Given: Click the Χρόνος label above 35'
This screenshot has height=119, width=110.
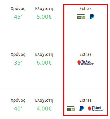Looking at the screenshot, I should pos(18,55).
